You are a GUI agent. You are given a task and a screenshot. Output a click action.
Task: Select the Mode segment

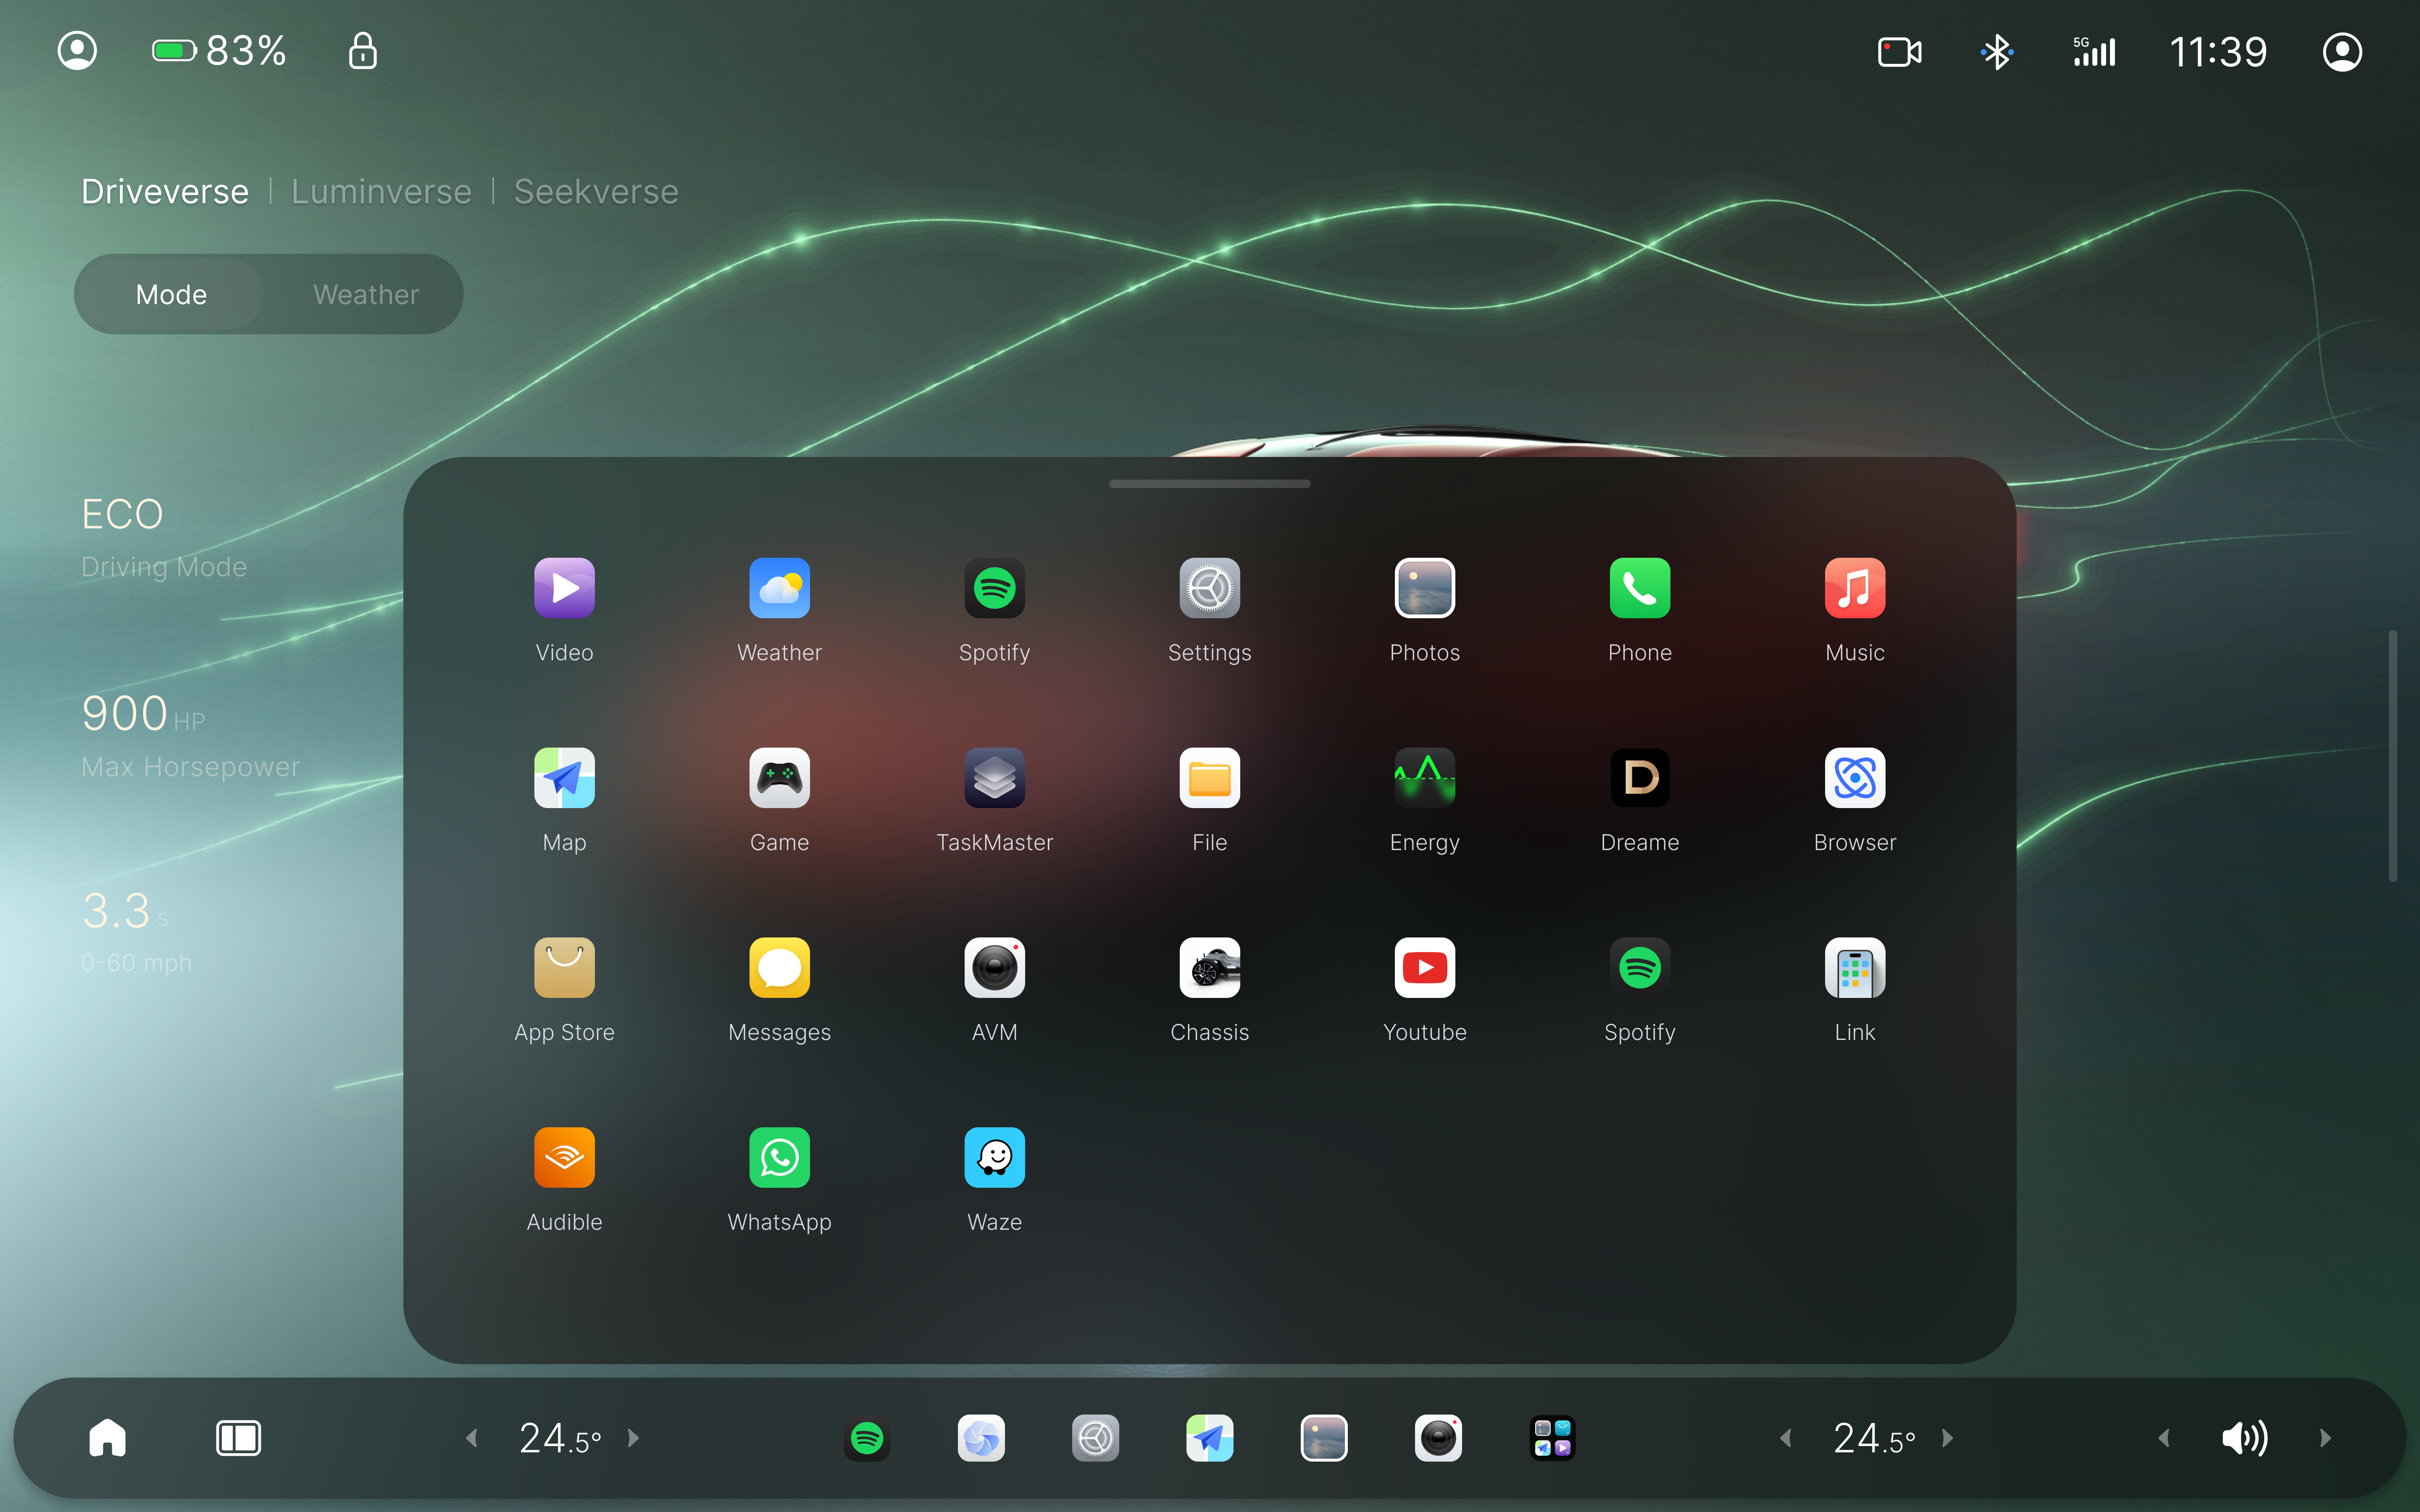(x=171, y=294)
